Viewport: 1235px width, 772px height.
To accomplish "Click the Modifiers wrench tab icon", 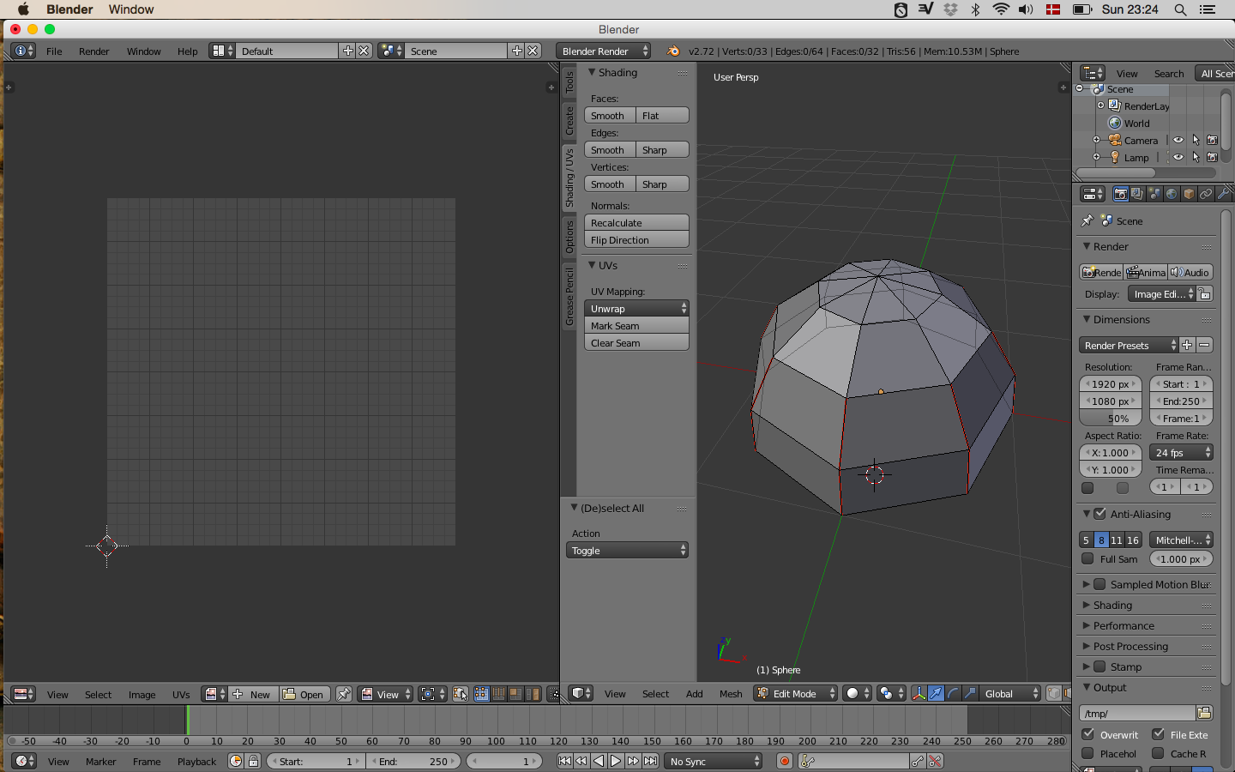I will tap(1223, 194).
